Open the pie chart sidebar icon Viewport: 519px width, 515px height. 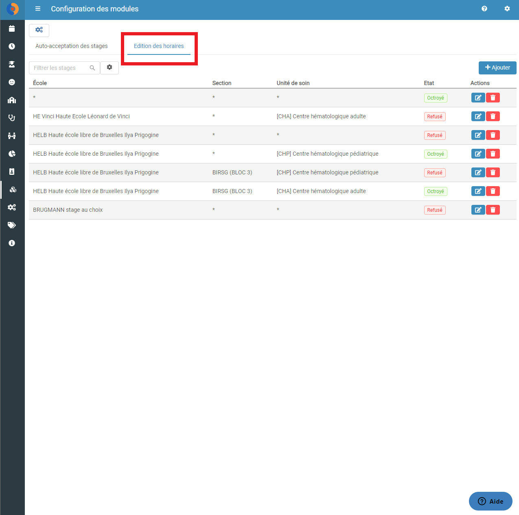pos(12,154)
